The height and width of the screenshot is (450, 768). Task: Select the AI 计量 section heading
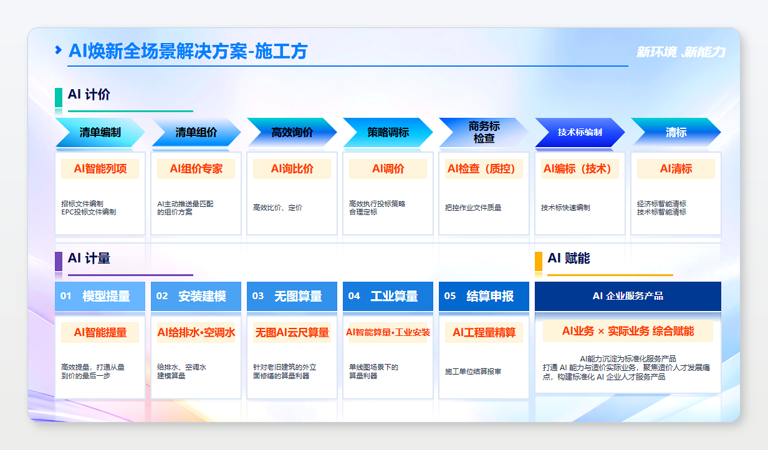coord(89,259)
